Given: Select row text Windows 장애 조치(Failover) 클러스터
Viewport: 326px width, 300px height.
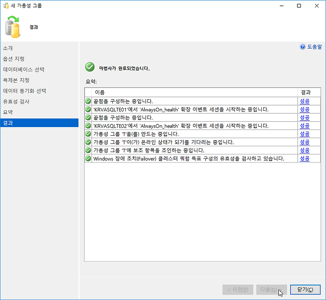Looking at the screenshot, I should point(189,158).
